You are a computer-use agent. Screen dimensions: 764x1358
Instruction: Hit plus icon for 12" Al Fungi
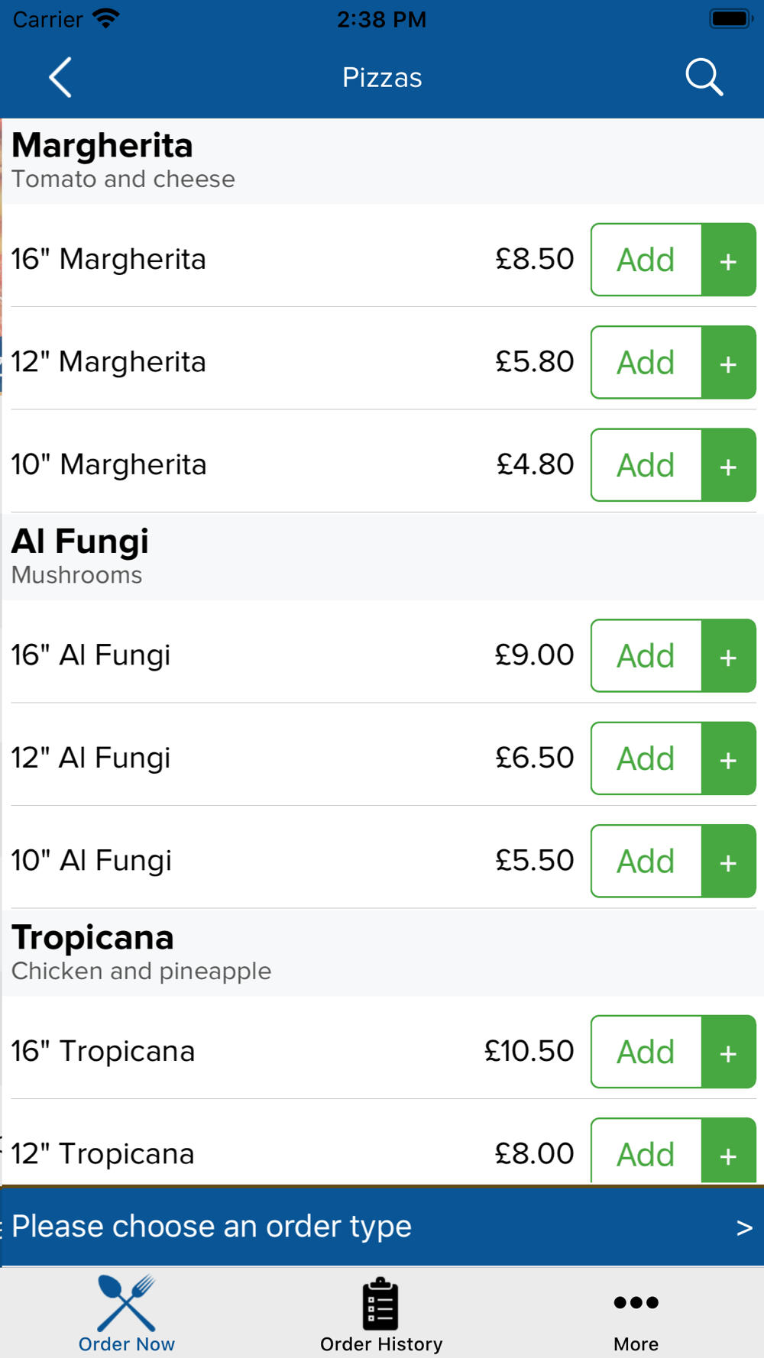(x=728, y=758)
